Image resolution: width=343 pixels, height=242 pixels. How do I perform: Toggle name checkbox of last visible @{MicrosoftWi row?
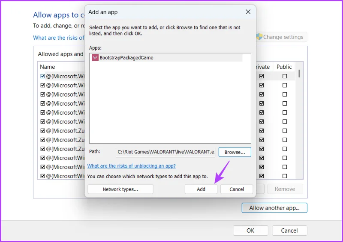coord(42,176)
